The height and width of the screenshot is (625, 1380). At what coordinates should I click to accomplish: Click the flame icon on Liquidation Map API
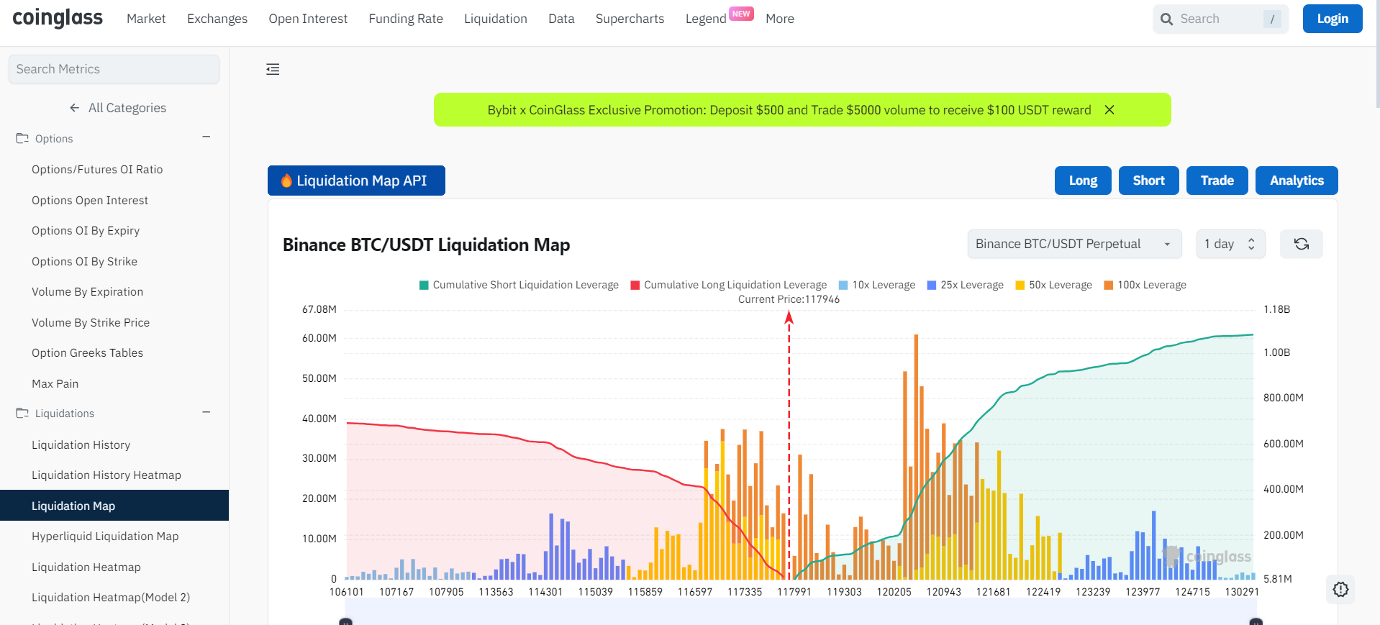point(286,181)
